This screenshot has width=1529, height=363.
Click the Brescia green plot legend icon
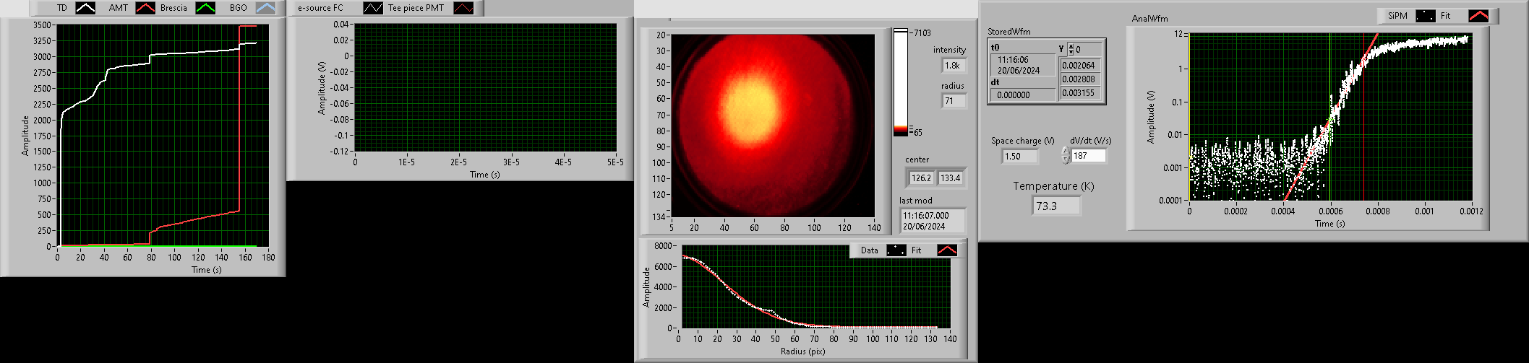[x=206, y=8]
